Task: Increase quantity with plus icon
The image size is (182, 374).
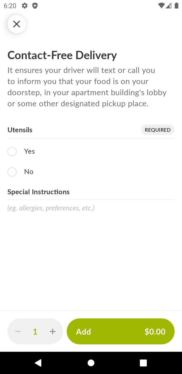Action: [53, 331]
